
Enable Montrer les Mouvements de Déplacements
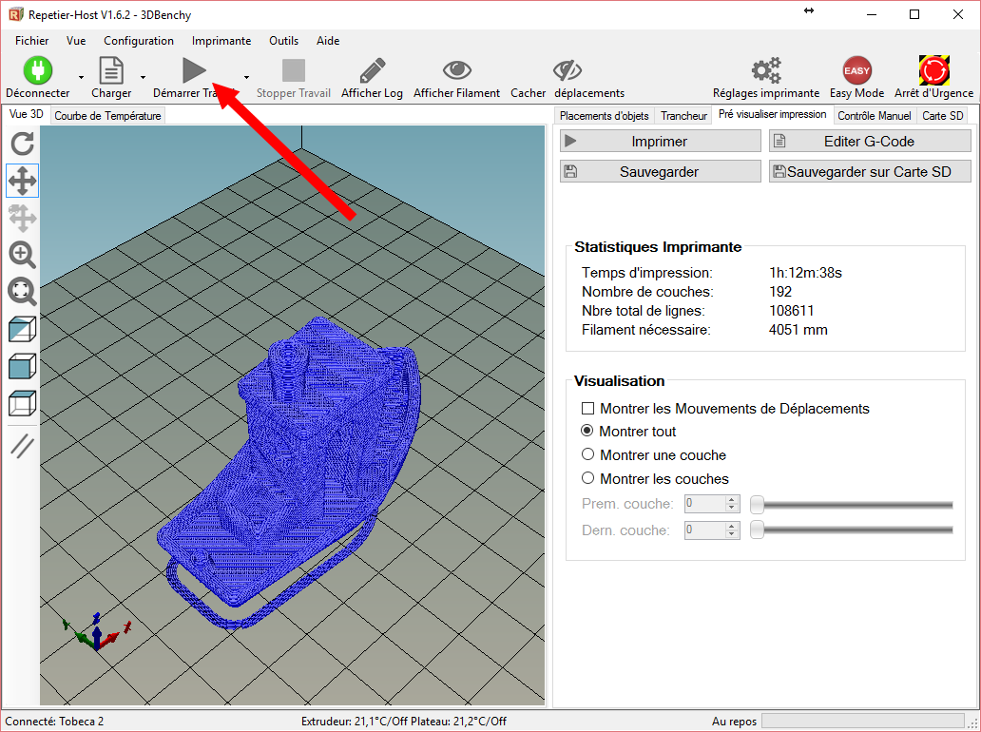tap(587, 409)
